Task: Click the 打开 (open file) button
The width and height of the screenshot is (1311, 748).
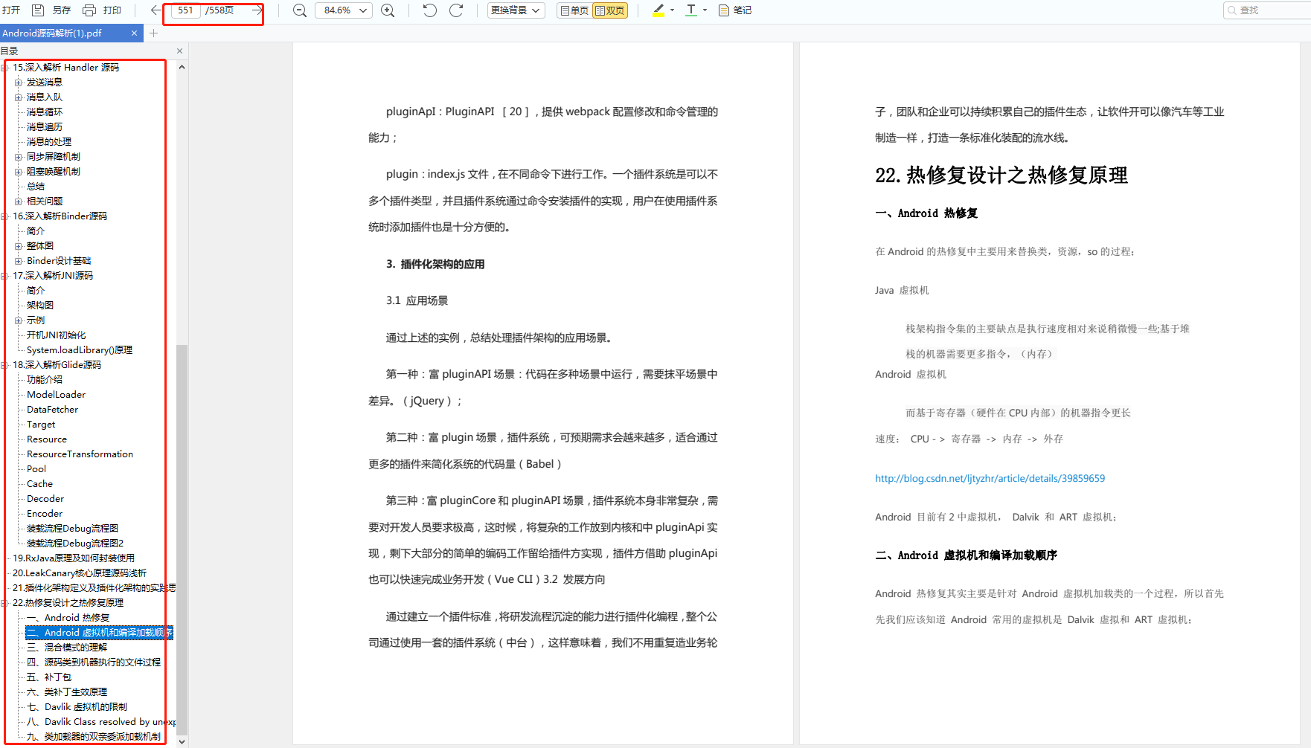Action: 11,10
